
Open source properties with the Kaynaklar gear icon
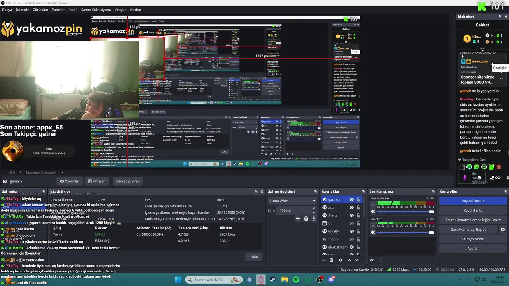340,260
